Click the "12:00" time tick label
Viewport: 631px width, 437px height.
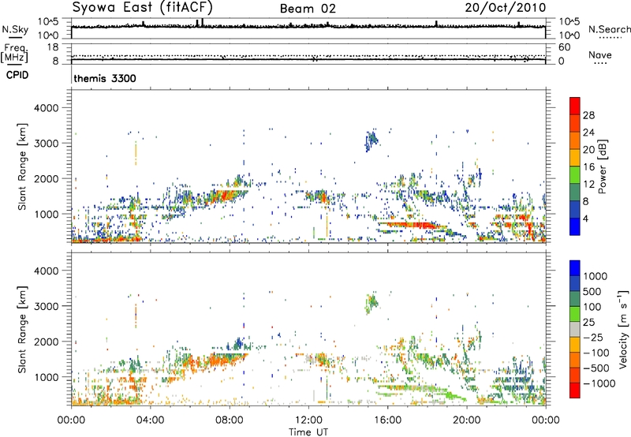(x=308, y=420)
